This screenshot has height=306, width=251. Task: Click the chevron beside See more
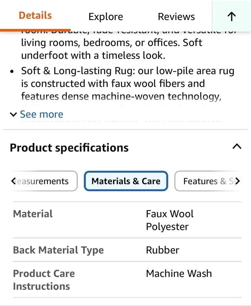(x=13, y=114)
